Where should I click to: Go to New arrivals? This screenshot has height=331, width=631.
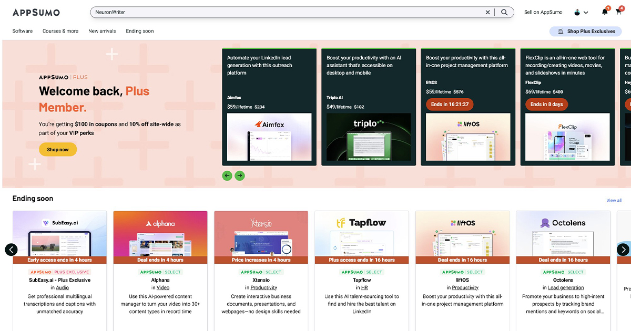pyautogui.click(x=102, y=31)
